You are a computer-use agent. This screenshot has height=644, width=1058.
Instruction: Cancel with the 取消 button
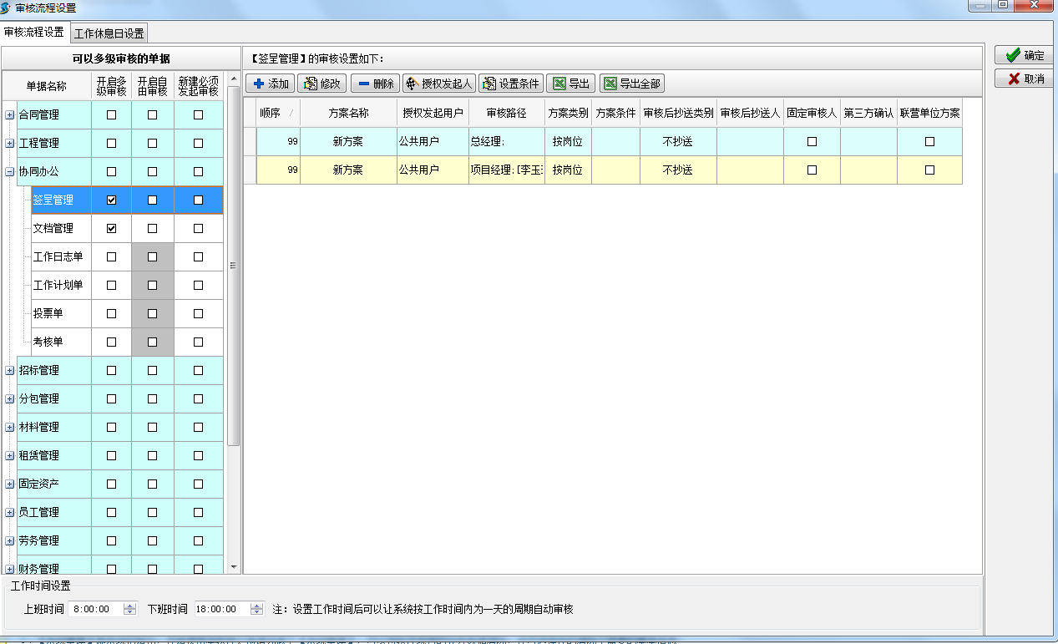tap(1025, 79)
